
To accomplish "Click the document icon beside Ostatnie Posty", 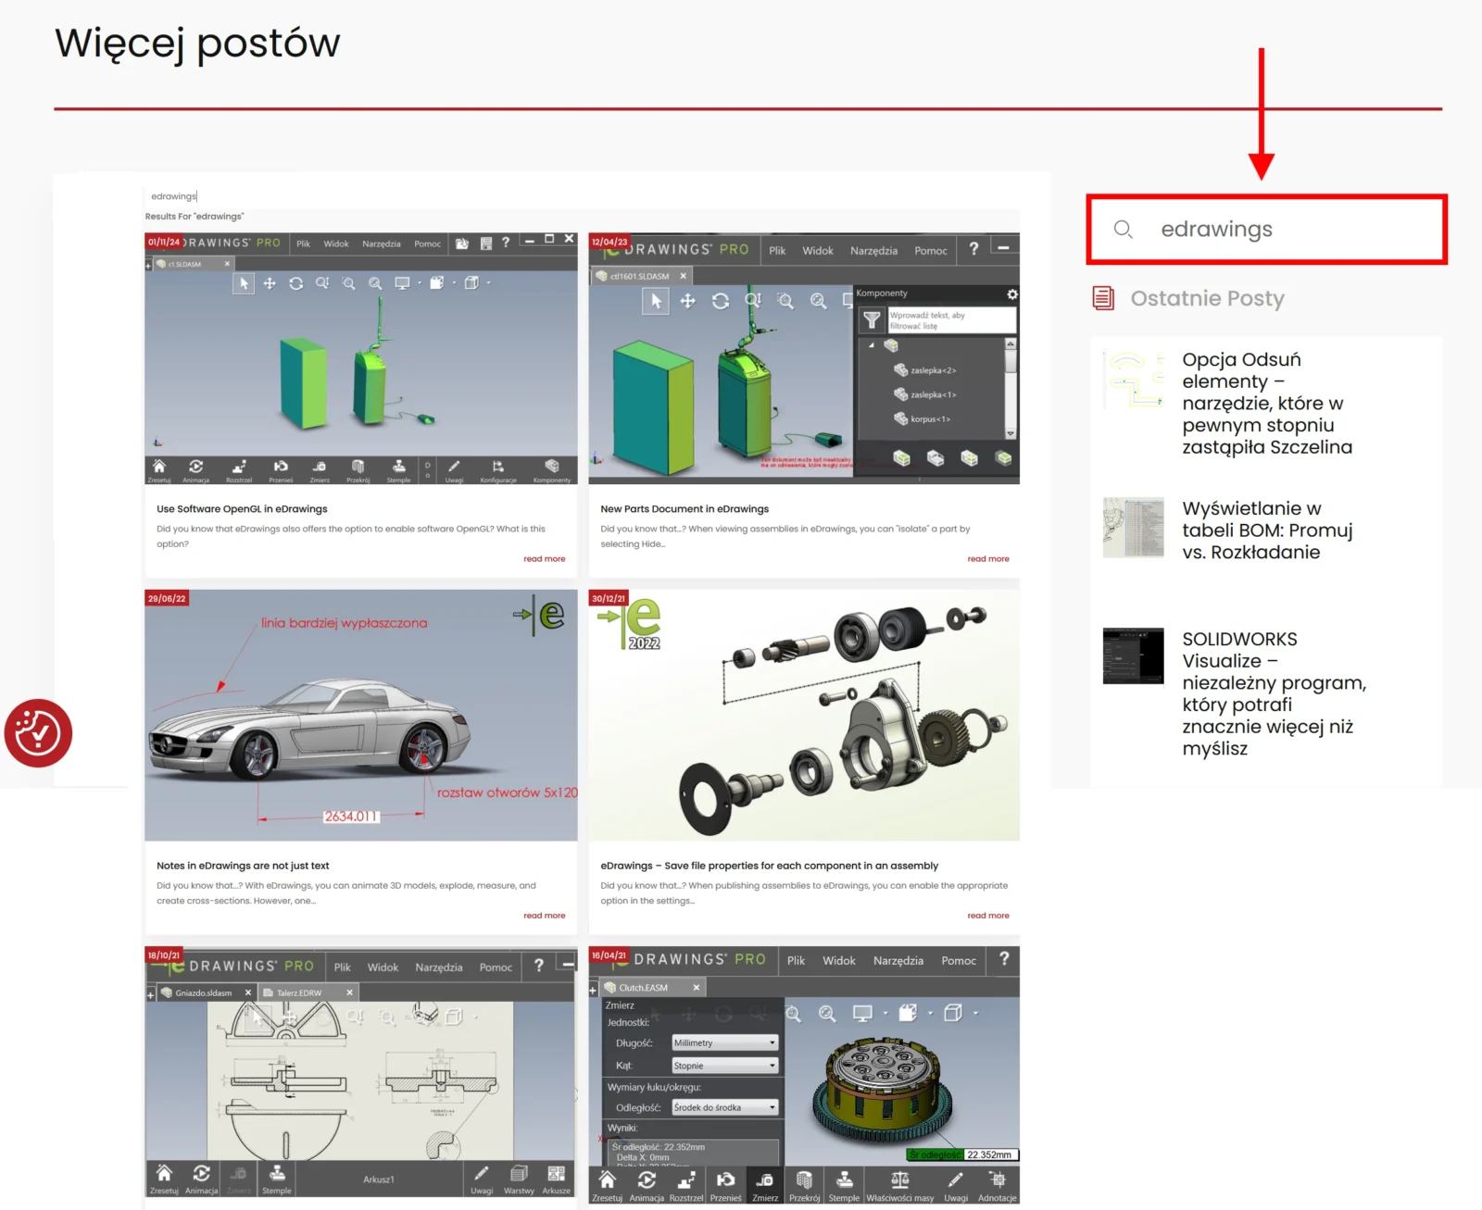I will [x=1102, y=298].
